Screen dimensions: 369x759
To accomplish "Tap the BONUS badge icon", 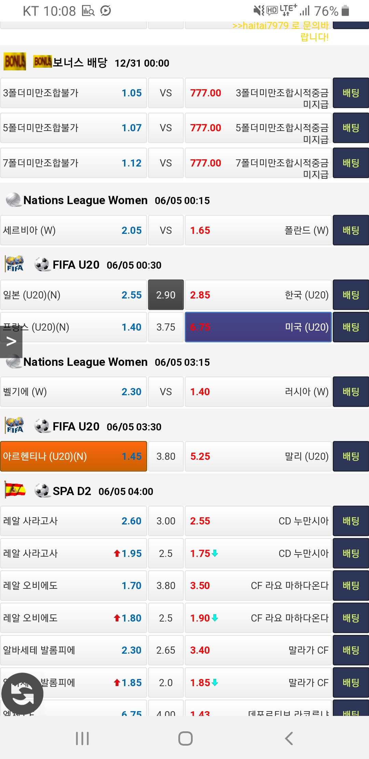I will (x=15, y=62).
